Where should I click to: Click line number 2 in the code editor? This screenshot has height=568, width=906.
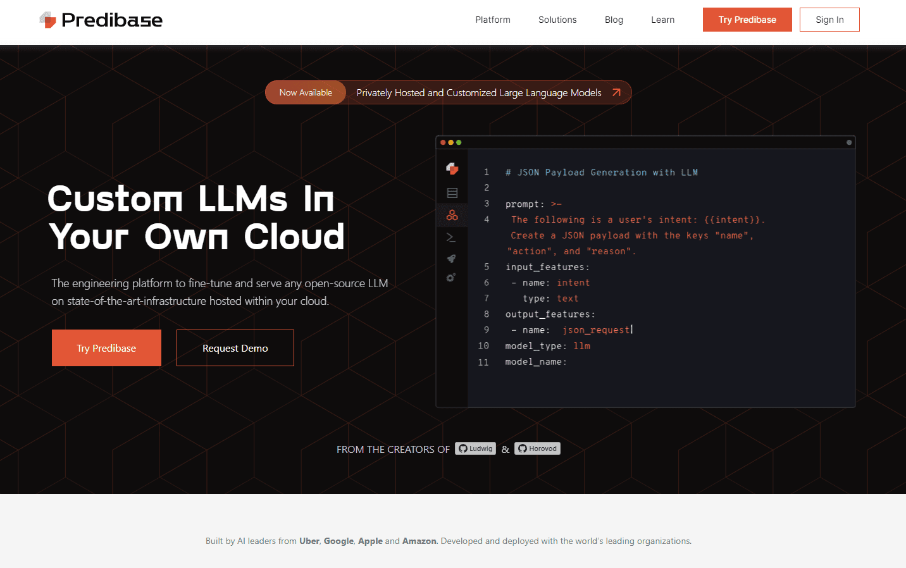point(487,188)
